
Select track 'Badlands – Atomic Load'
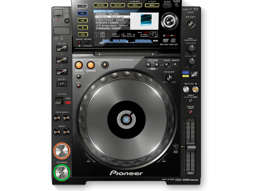click(x=112, y=17)
